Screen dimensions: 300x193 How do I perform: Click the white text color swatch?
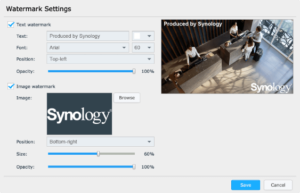(137, 36)
